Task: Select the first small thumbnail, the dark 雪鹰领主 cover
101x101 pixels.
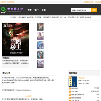Action: (x=40, y=27)
